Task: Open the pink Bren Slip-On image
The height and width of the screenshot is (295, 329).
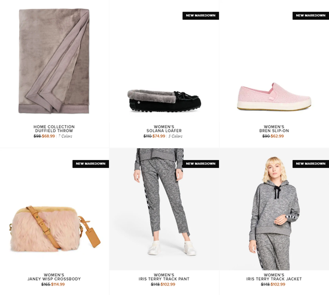Action: coord(274,97)
